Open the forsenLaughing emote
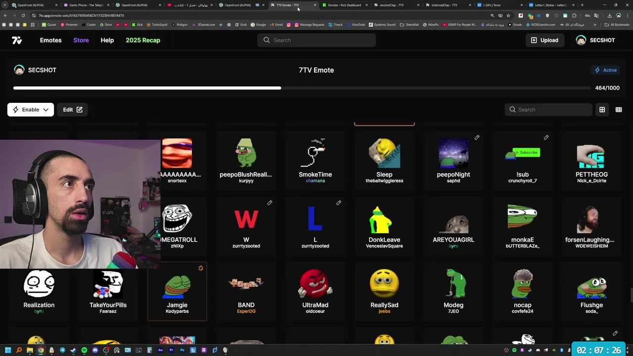633x356 pixels. tap(591, 226)
